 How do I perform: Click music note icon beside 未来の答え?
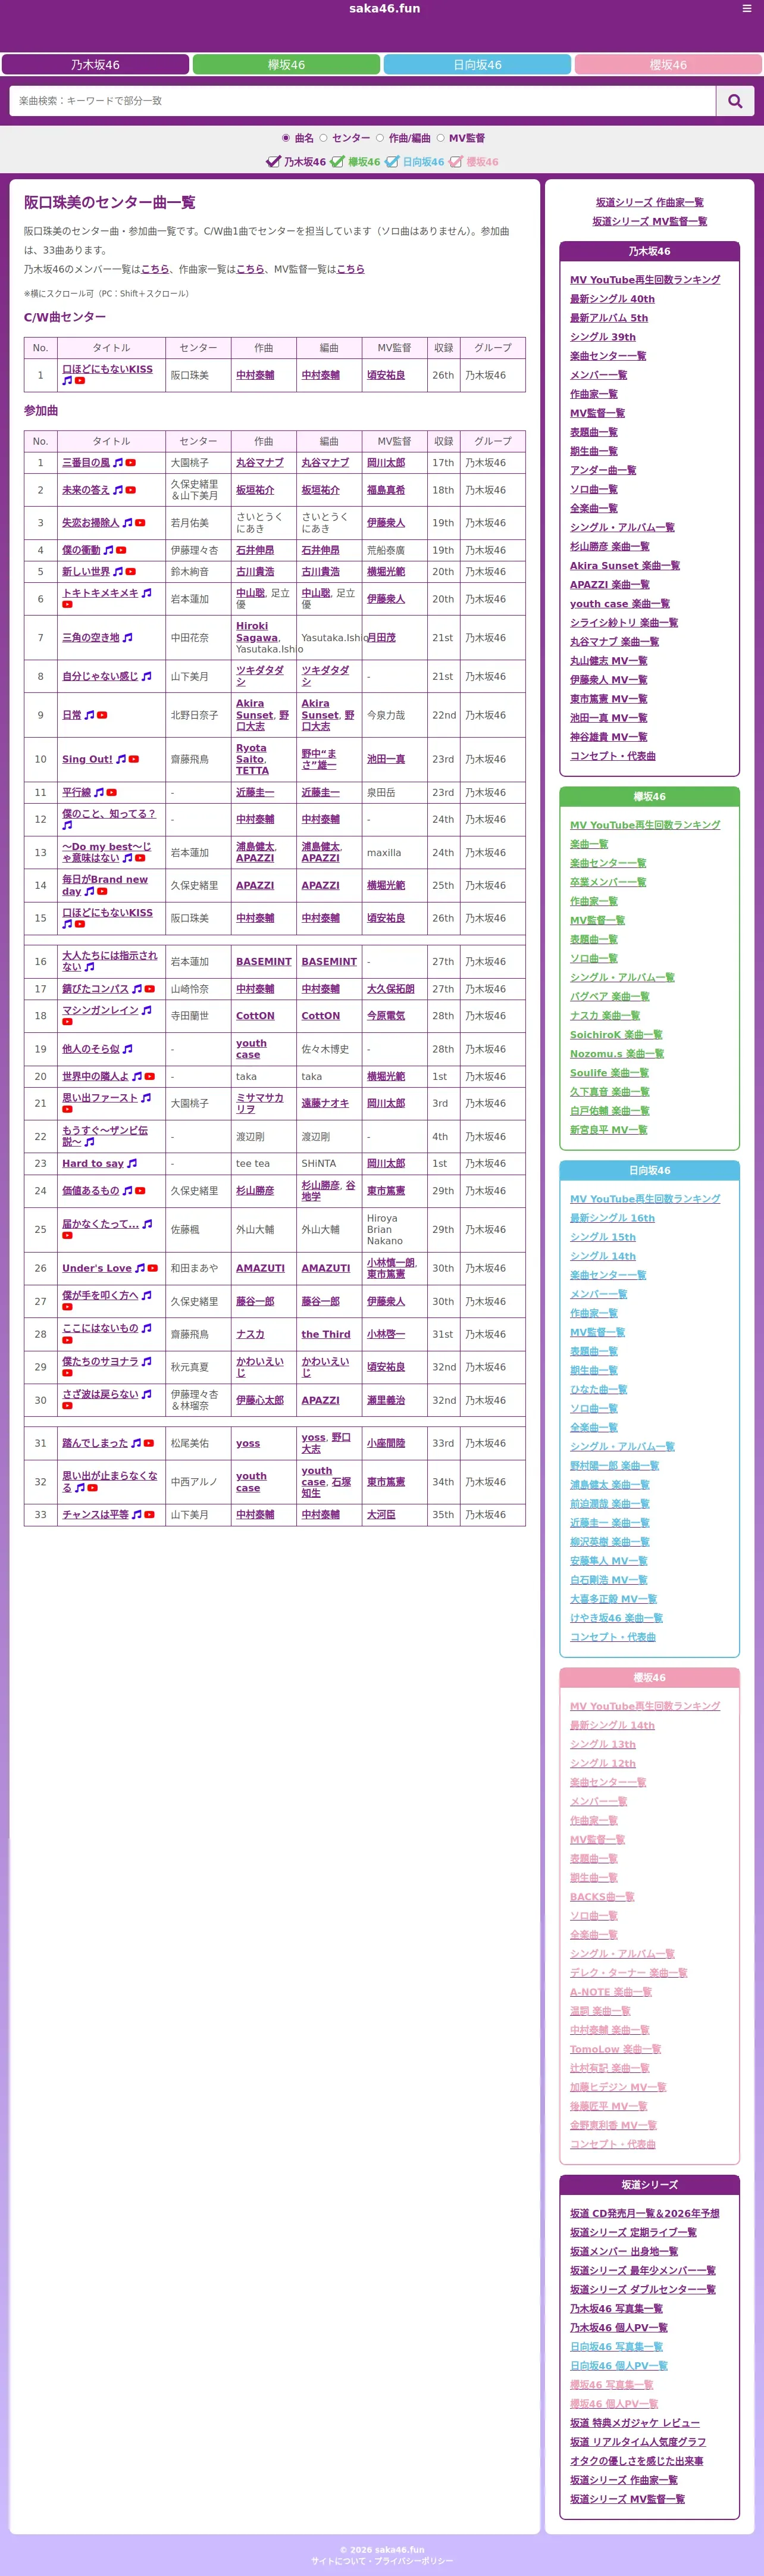(x=118, y=490)
